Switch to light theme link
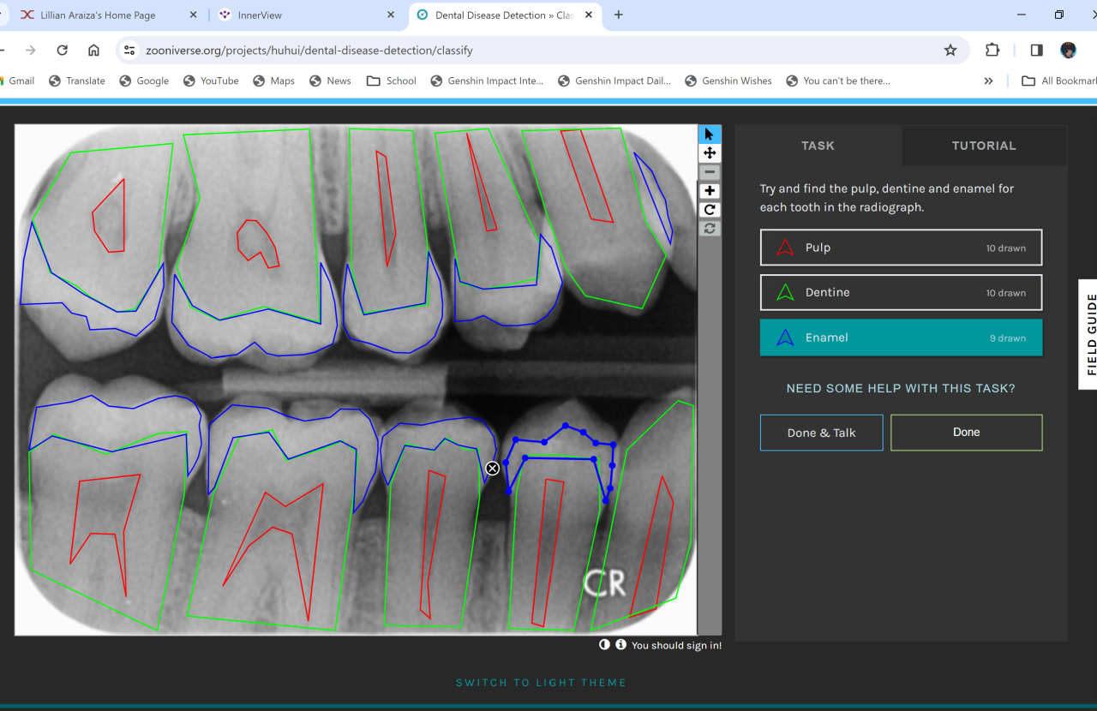 [541, 683]
